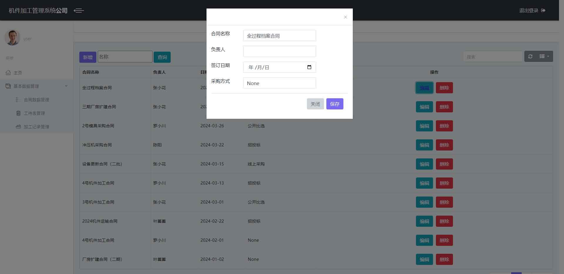
Task: Focus the 负责人 input field
Action: pyautogui.click(x=279, y=51)
